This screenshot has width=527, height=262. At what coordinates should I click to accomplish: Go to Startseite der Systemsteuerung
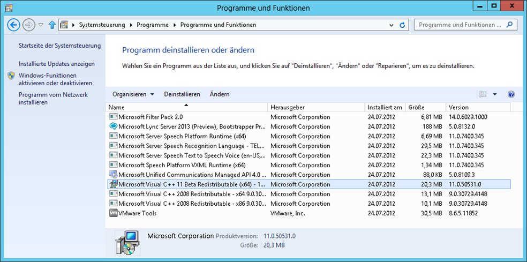pyautogui.click(x=59, y=46)
